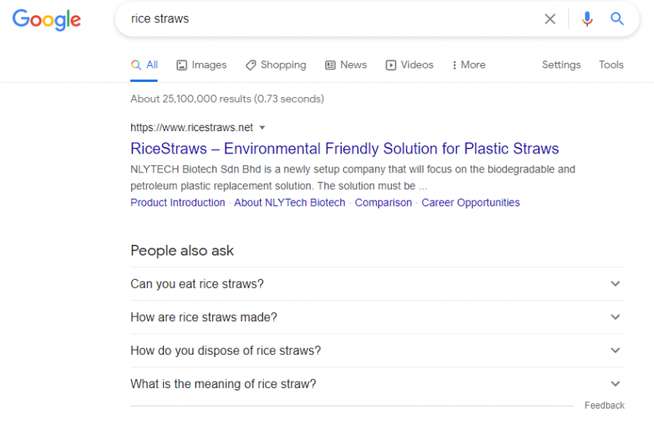
Task: Expand "How are rice straws made?" chevron
Action: [x=615, y=317]
